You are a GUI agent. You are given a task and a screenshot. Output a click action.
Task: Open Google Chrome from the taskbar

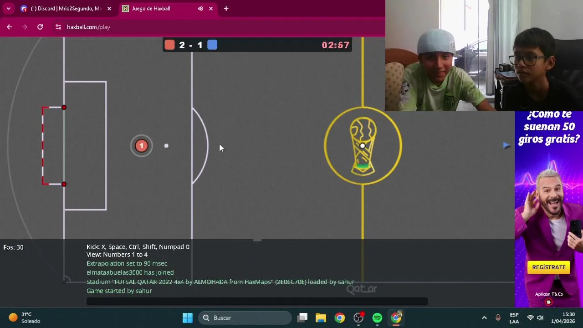[340, 318]
